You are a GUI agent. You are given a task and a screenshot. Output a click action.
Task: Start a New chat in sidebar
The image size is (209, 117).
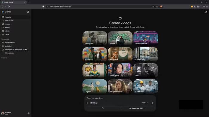point(16,17)
